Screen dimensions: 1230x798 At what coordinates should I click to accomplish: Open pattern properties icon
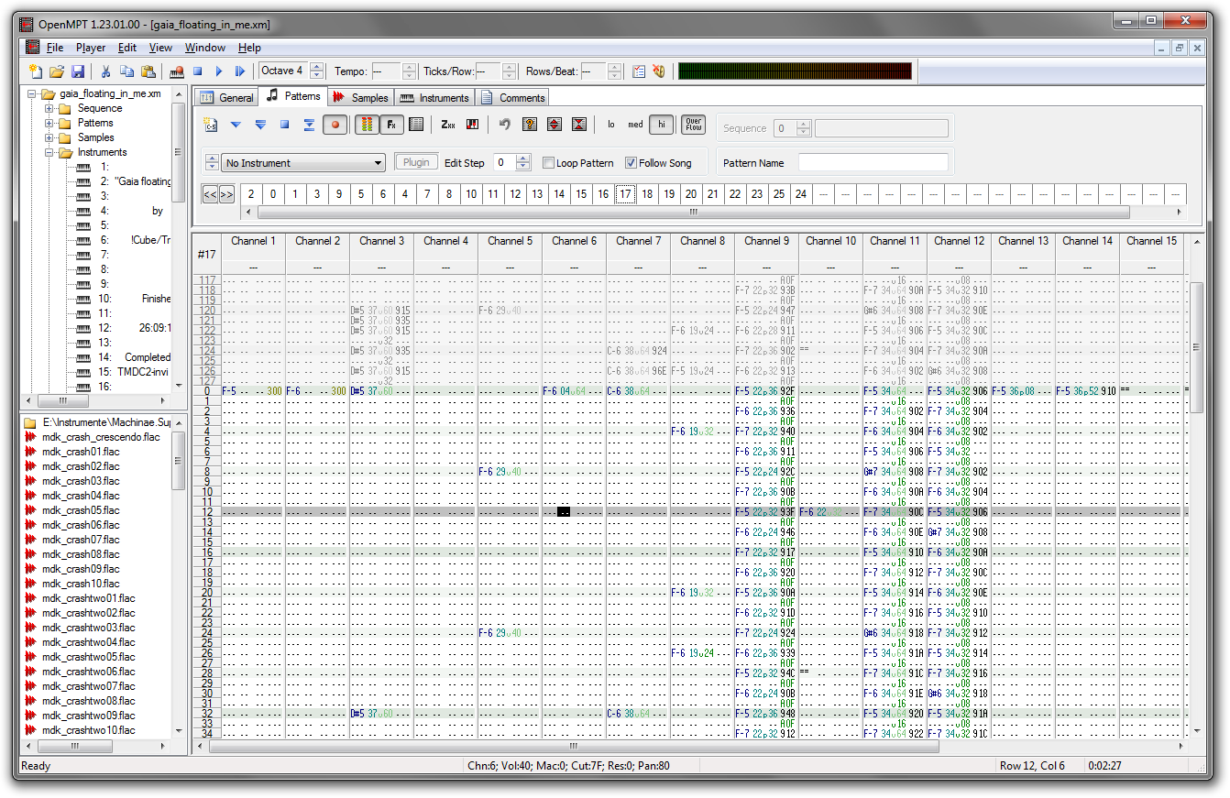pos(415,125)
